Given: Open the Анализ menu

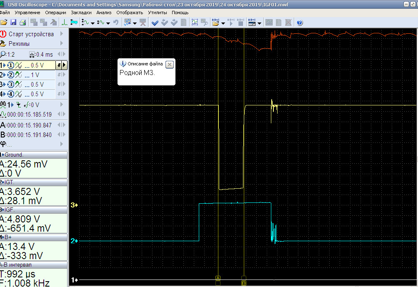Looking at the screenshot, I should pyautogui.click(x=104, y=12).
